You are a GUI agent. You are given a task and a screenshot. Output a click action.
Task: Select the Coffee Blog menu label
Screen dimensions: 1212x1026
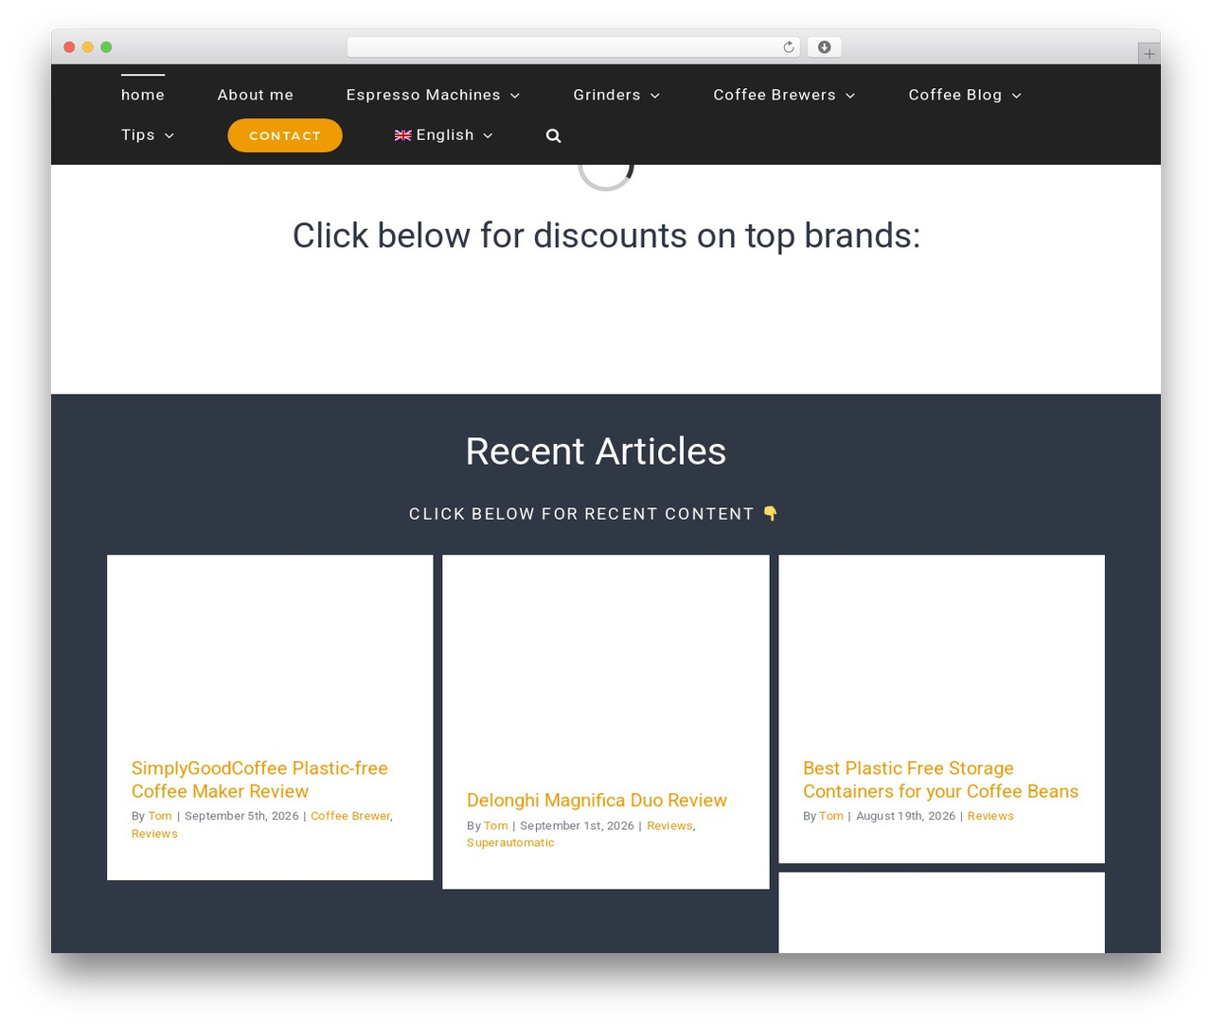[x=955, y=95]
